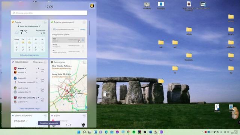Open Spotify from taskbar
The height and width of the screenshot is (135, 240).
134,132
